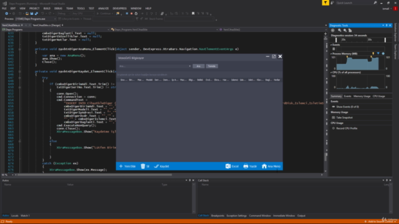The image size is (399, 224).
Task: Pause debugging with Break All icon
Action: (127, 14)
